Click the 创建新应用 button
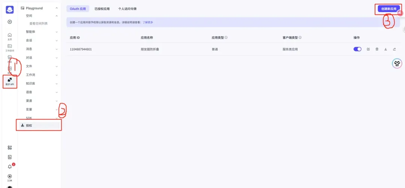 tap(388, 9)
